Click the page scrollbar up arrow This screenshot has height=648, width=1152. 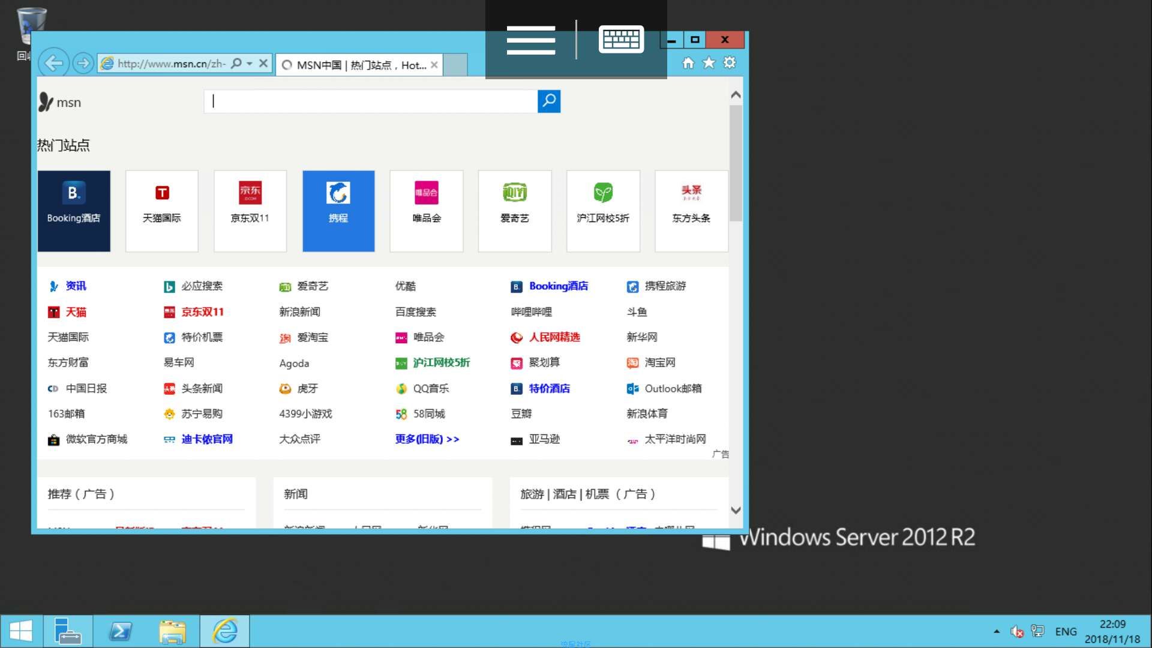click(736, 95)
